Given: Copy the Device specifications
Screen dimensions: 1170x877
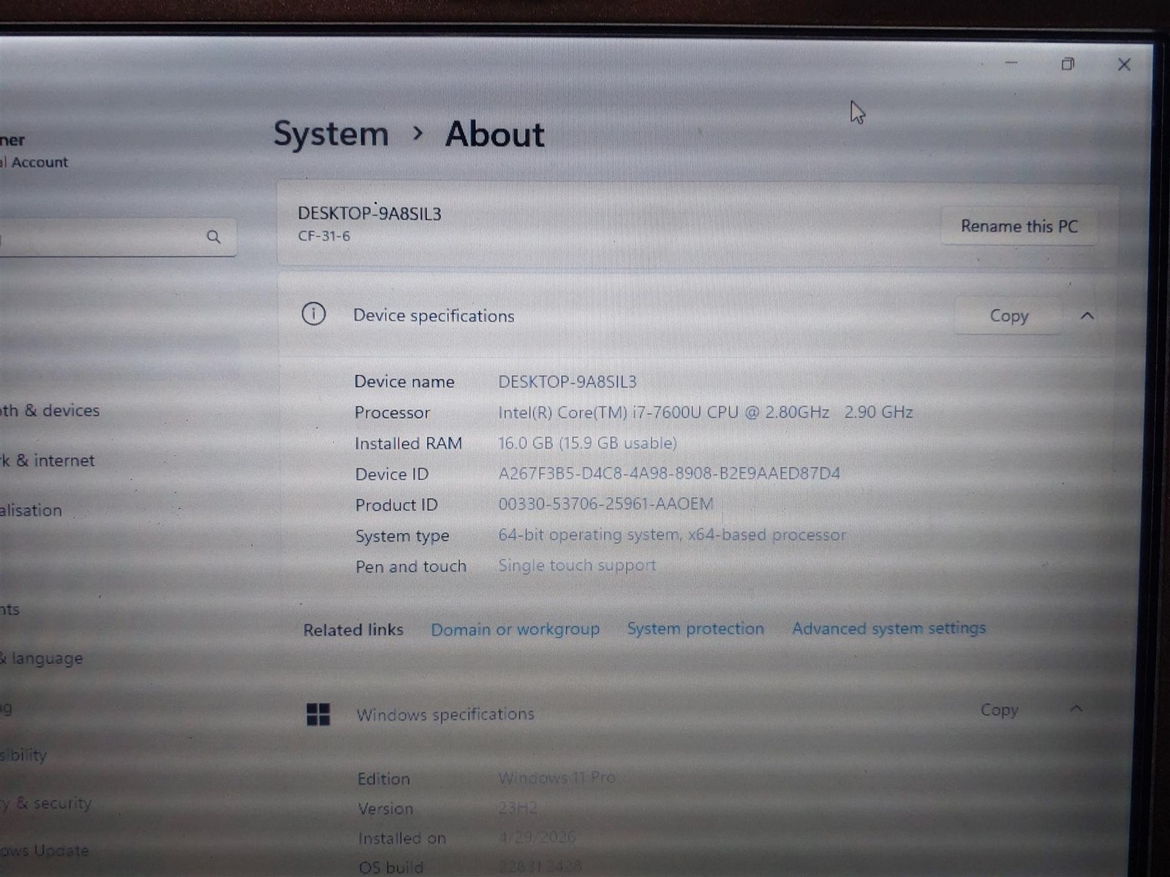Looking at the screenshot, I should [x=1008, y=316].
